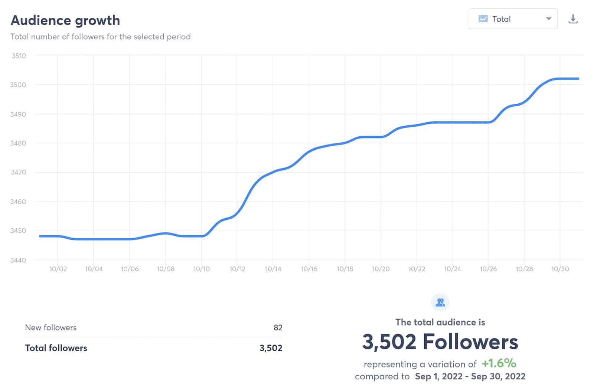594x389 pixels.
Task: Click the 3,502 Followers headline
Action: pyautogui.click(x=440, y=342)
